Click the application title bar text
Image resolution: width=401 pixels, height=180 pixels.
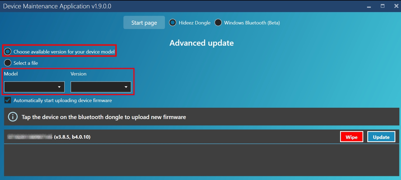(57, 6)
